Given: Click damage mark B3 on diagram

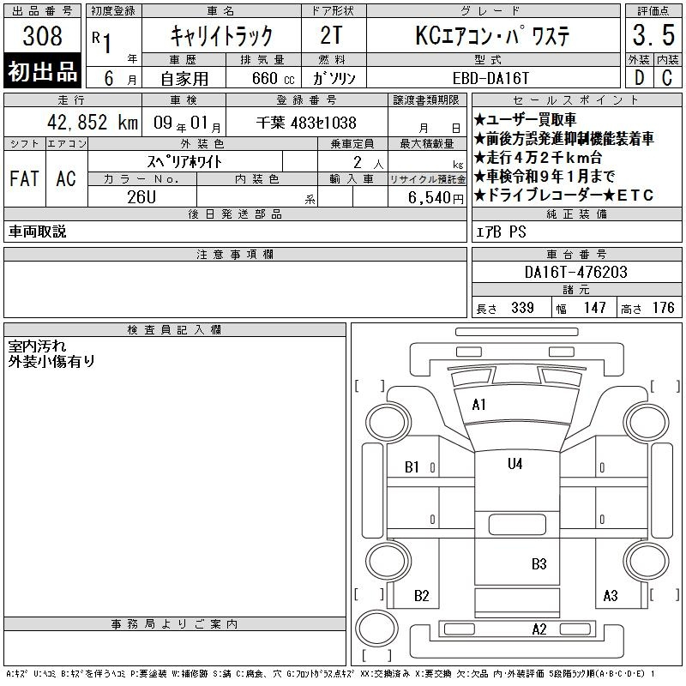Looking at the screenshot, I should pyautogui.click(x=539, y=564).
